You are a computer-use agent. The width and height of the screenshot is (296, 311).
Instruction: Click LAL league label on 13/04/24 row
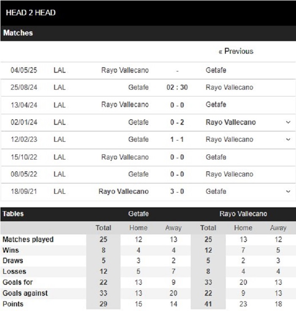(60, 105)
